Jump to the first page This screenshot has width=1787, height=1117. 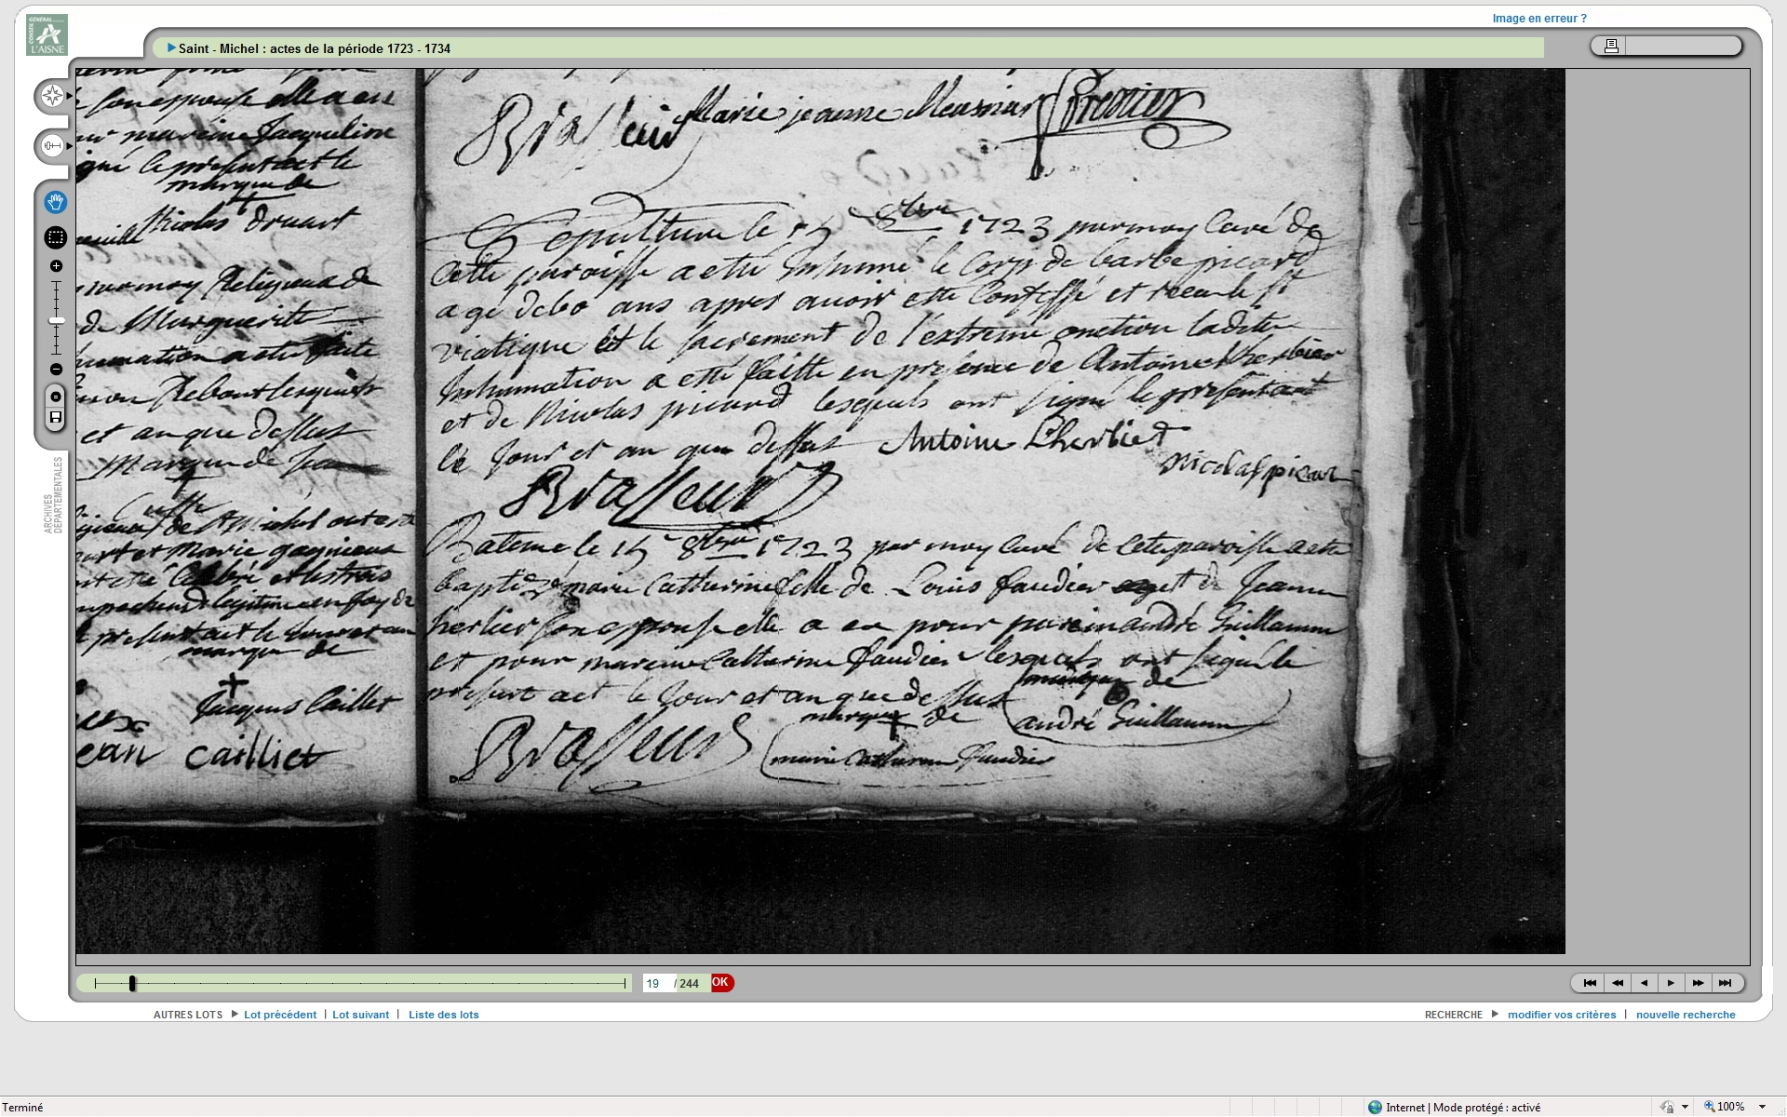1590,983
